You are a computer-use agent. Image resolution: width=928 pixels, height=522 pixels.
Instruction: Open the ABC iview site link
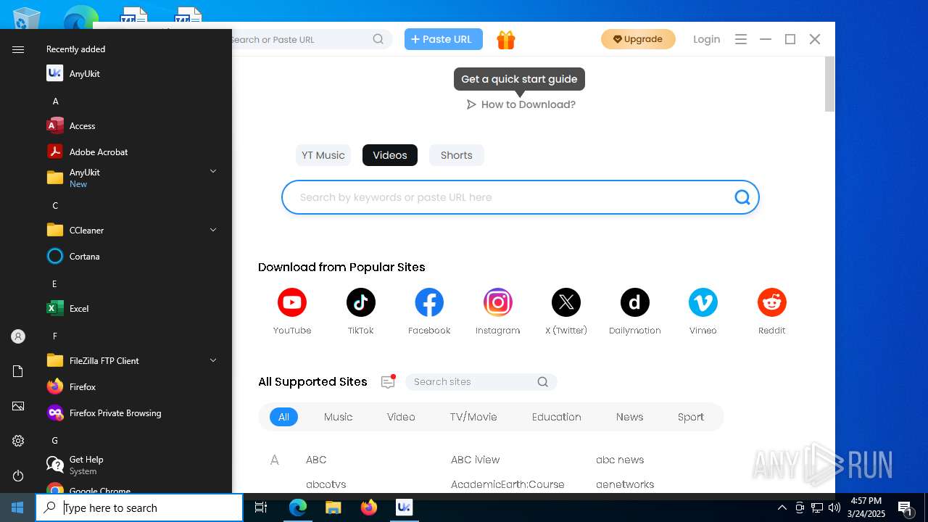click(x=476, y=460)
